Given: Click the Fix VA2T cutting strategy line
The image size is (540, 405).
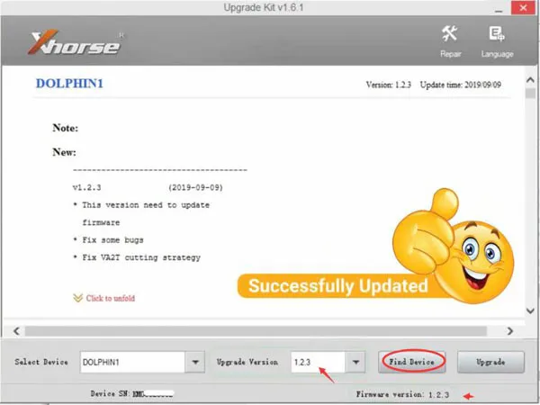Looking at the screenshot, I should point(137,257).
